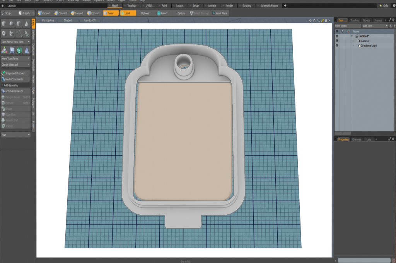Collapse the Untitled scene tree
396x263 pixels.
pos(352,36)
